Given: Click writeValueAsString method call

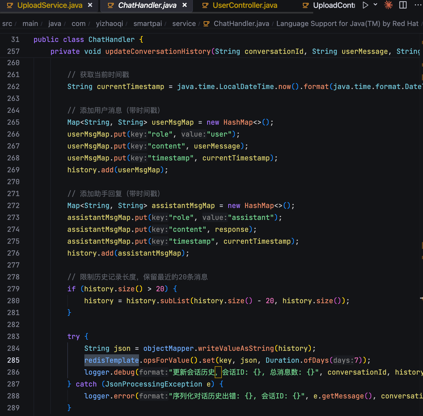Looking at the screenshot, I should tap(236, 348).
